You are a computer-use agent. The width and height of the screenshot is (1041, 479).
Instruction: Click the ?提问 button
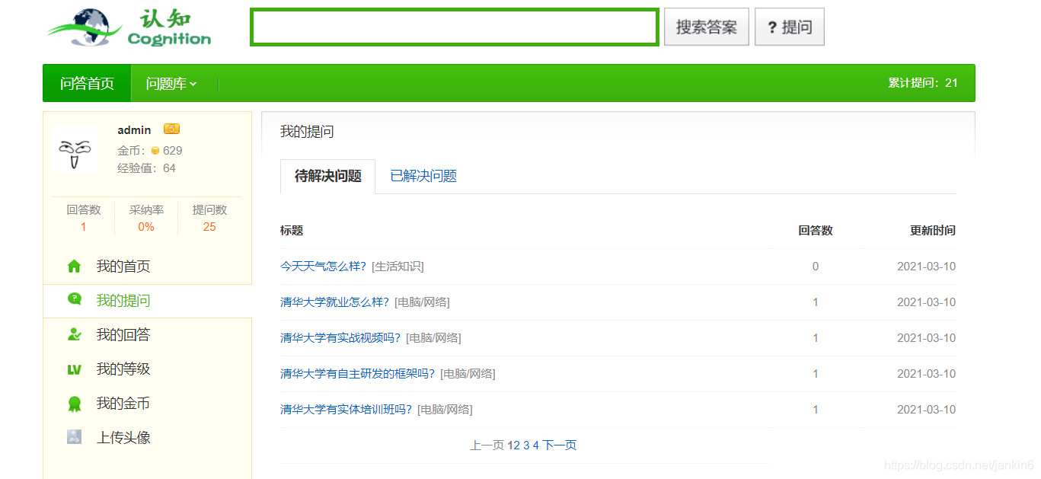click(x=789, y=26)
